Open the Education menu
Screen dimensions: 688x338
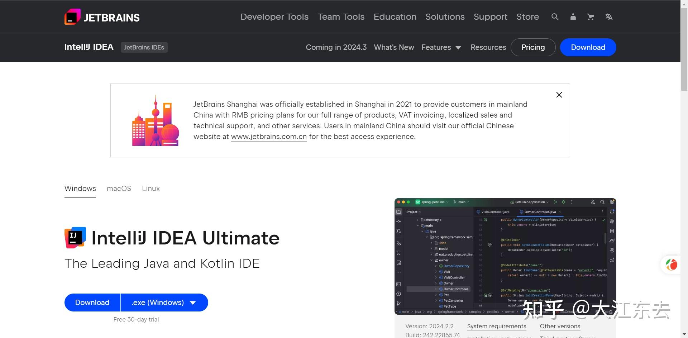click(395, 17)
